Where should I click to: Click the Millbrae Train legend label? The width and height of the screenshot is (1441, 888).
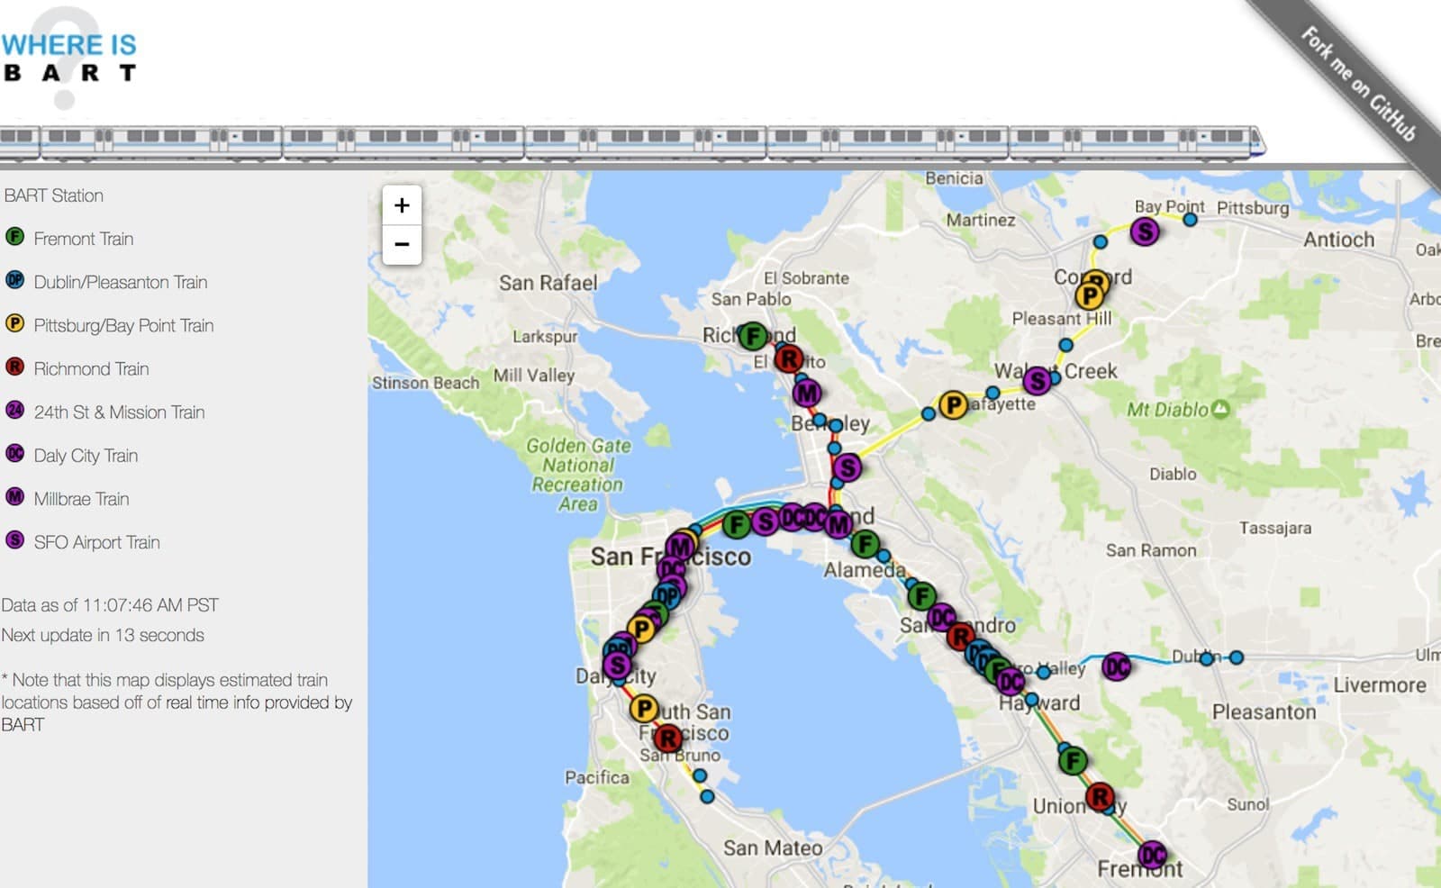tap(81, 499)
